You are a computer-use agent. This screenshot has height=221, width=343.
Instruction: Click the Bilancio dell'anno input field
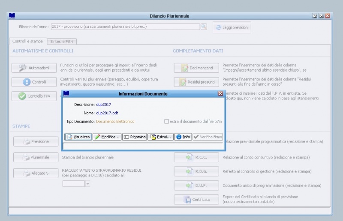(125, 27)
